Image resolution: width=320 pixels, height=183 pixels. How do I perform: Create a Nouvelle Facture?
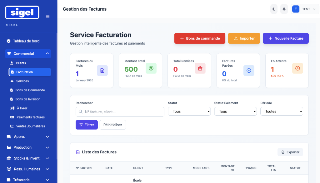tap(286, 38)
